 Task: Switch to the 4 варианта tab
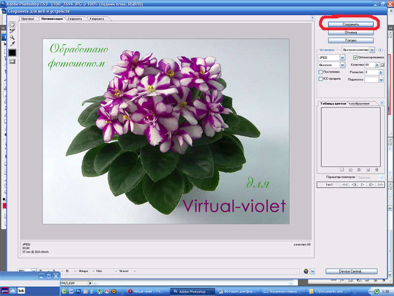click(99, 19)
